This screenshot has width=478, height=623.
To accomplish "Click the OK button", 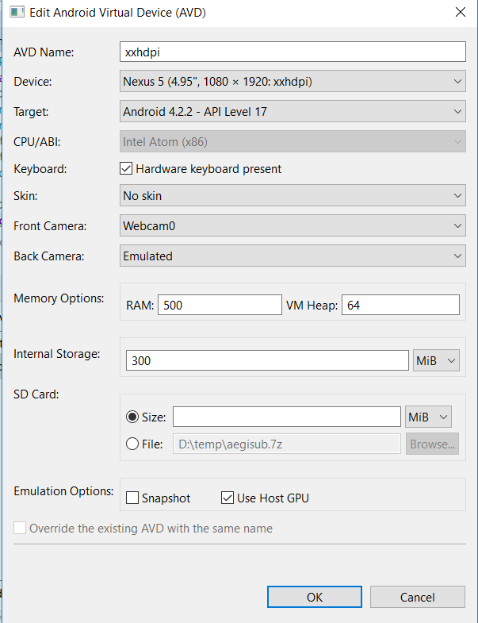I will point(315,597).
